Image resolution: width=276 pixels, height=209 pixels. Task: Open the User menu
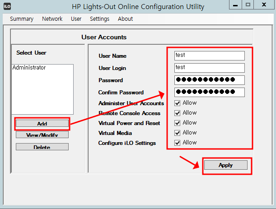(x=76, y=19)
